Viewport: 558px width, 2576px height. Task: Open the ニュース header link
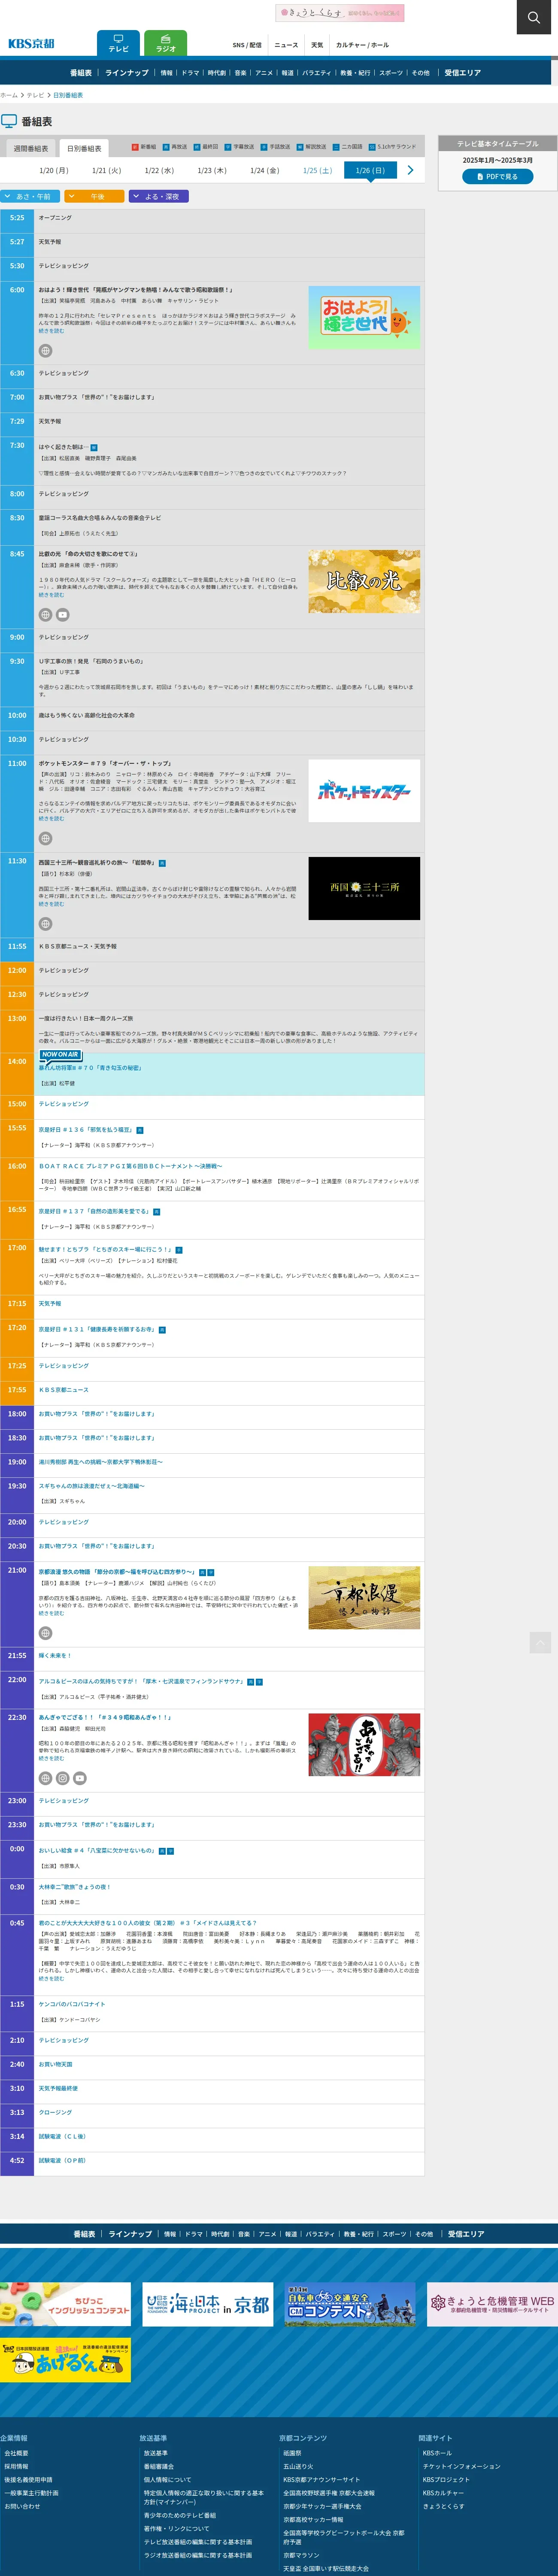[x=286, y=45]
